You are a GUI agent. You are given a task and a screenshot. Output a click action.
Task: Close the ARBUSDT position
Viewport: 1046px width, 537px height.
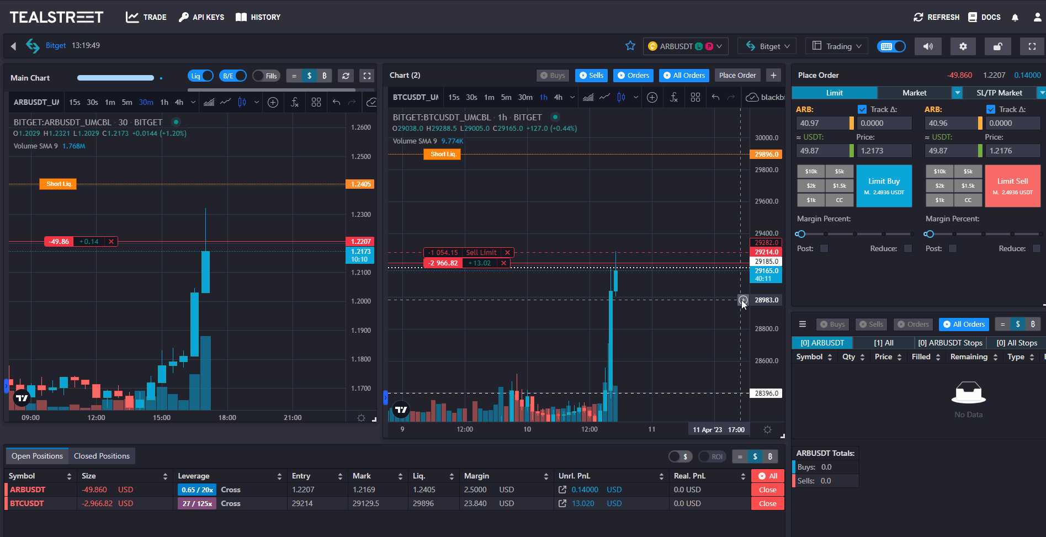[767, 490]
